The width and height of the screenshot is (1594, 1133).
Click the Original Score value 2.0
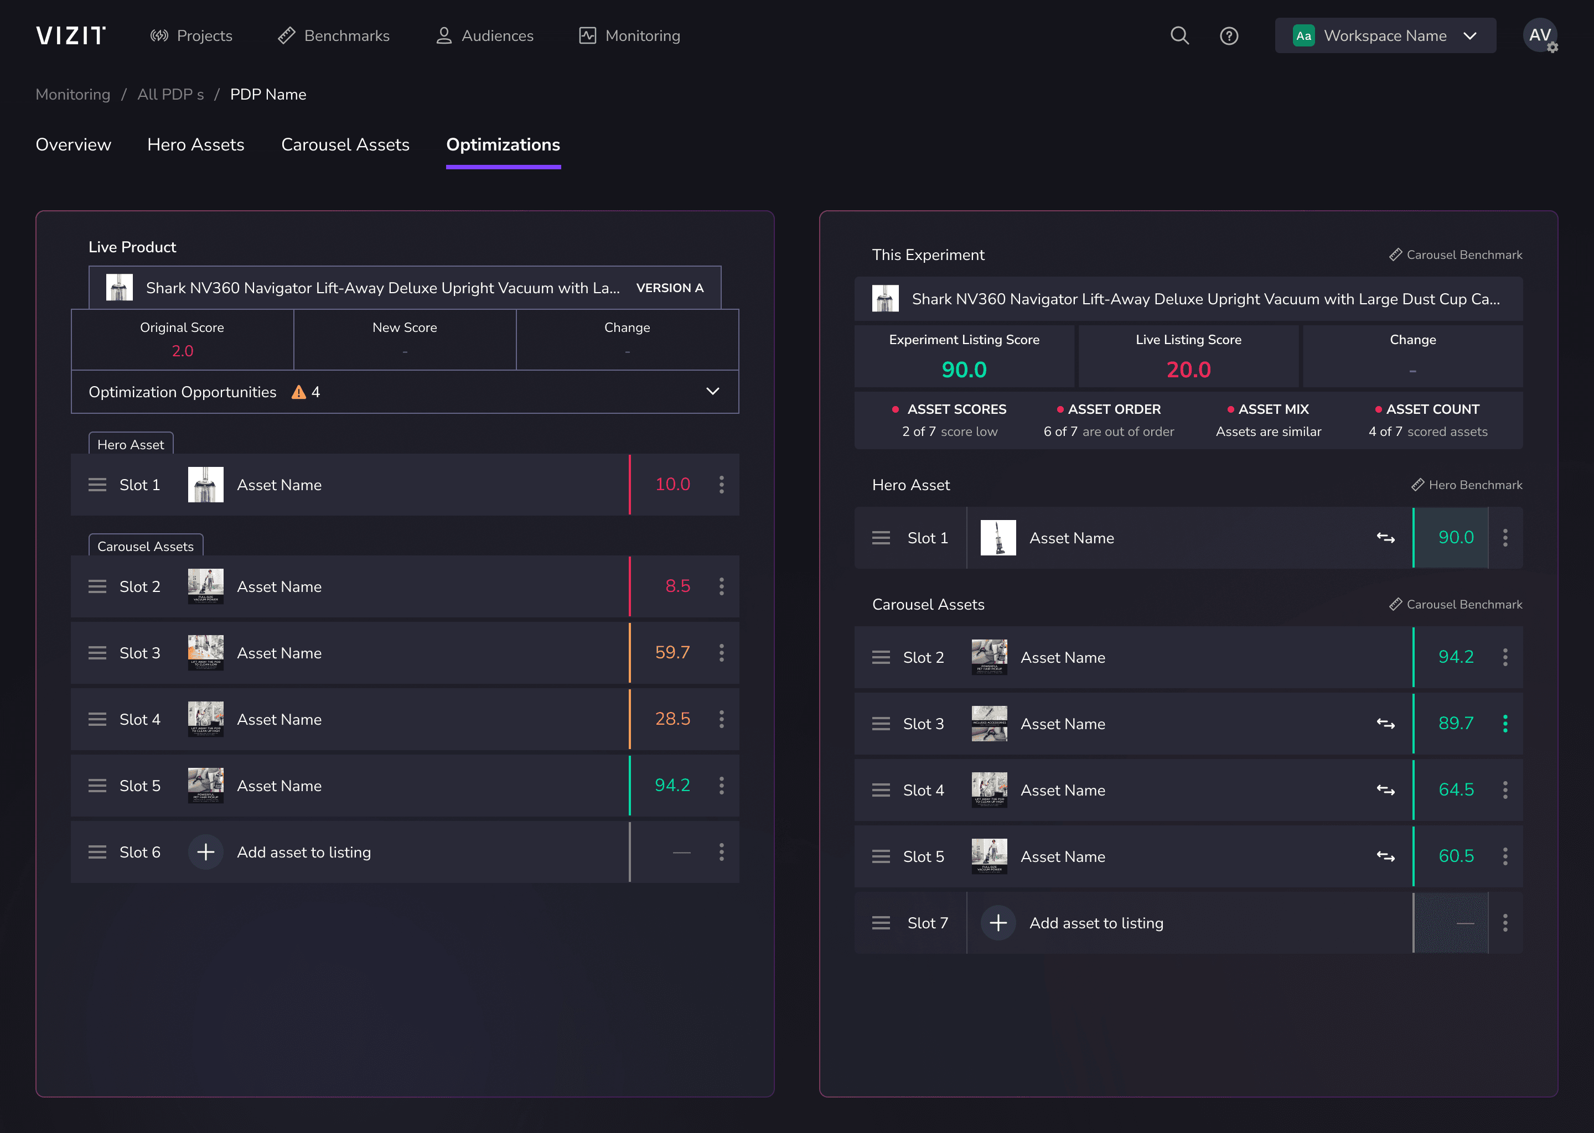tap(182, 351)
